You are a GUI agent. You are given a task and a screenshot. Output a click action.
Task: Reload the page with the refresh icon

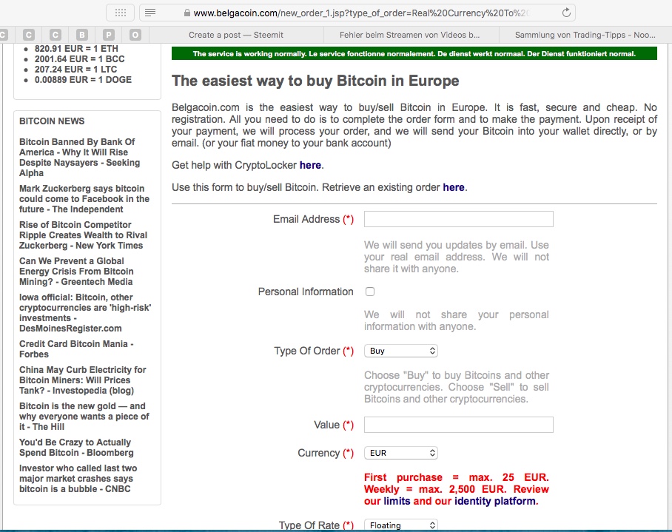point(566,13)
